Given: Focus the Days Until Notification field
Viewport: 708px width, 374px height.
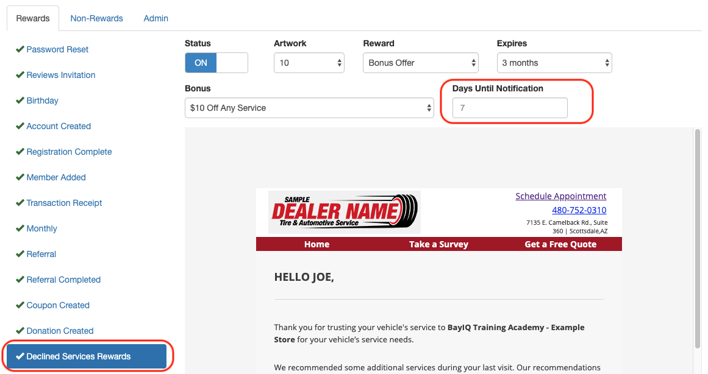Looking at the screenshot, I should [x=510, y=108].
